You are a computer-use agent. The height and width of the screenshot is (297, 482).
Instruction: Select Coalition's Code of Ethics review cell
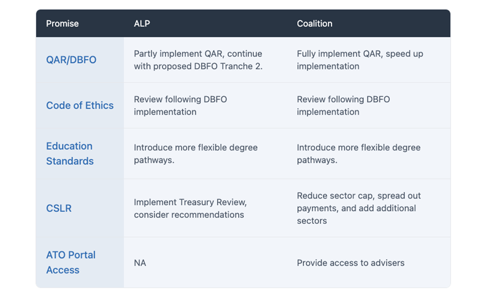point(369,105)
